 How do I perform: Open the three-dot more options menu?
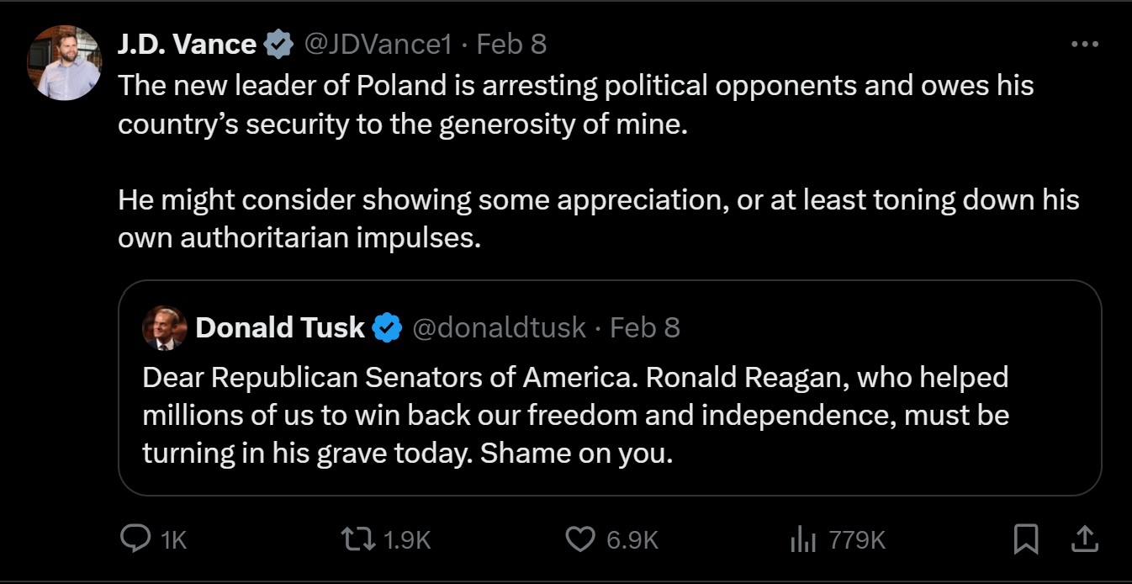click(1084, 45)
